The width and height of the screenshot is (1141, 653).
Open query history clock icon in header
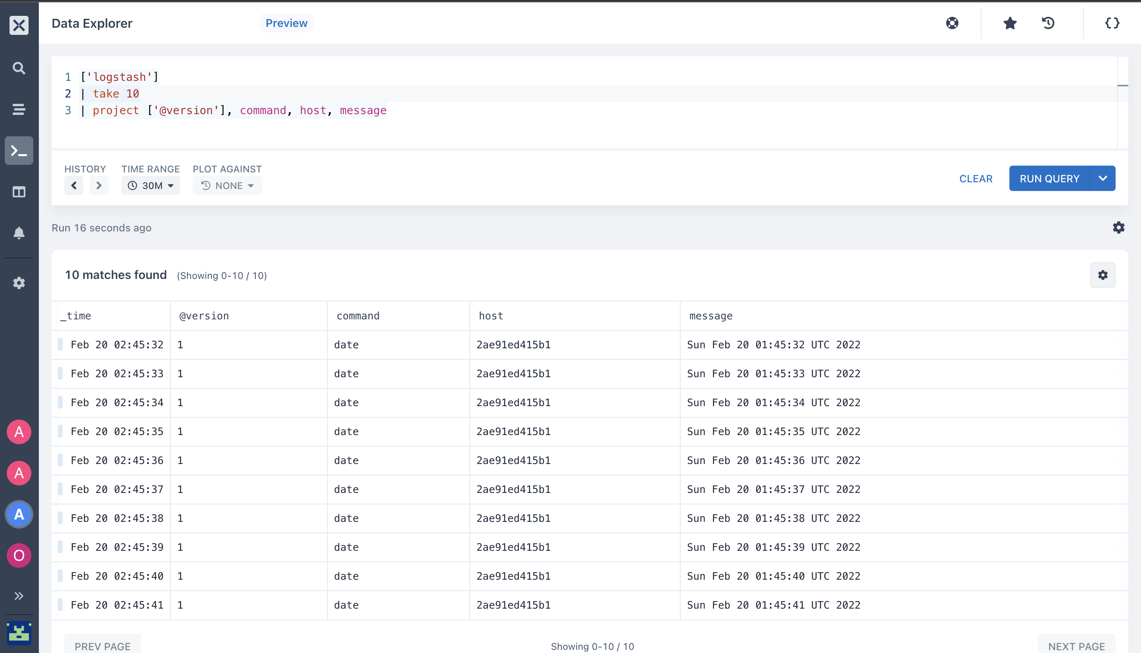(x=1048, y=23)
